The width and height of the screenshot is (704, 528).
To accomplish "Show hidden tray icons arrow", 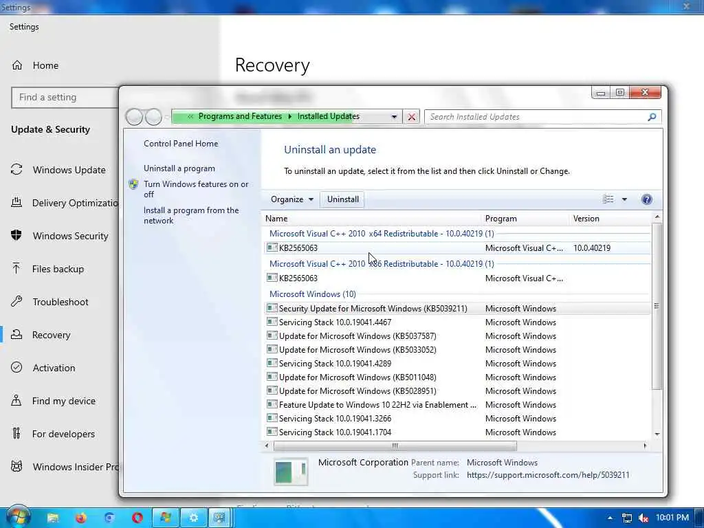I will 610,518.
